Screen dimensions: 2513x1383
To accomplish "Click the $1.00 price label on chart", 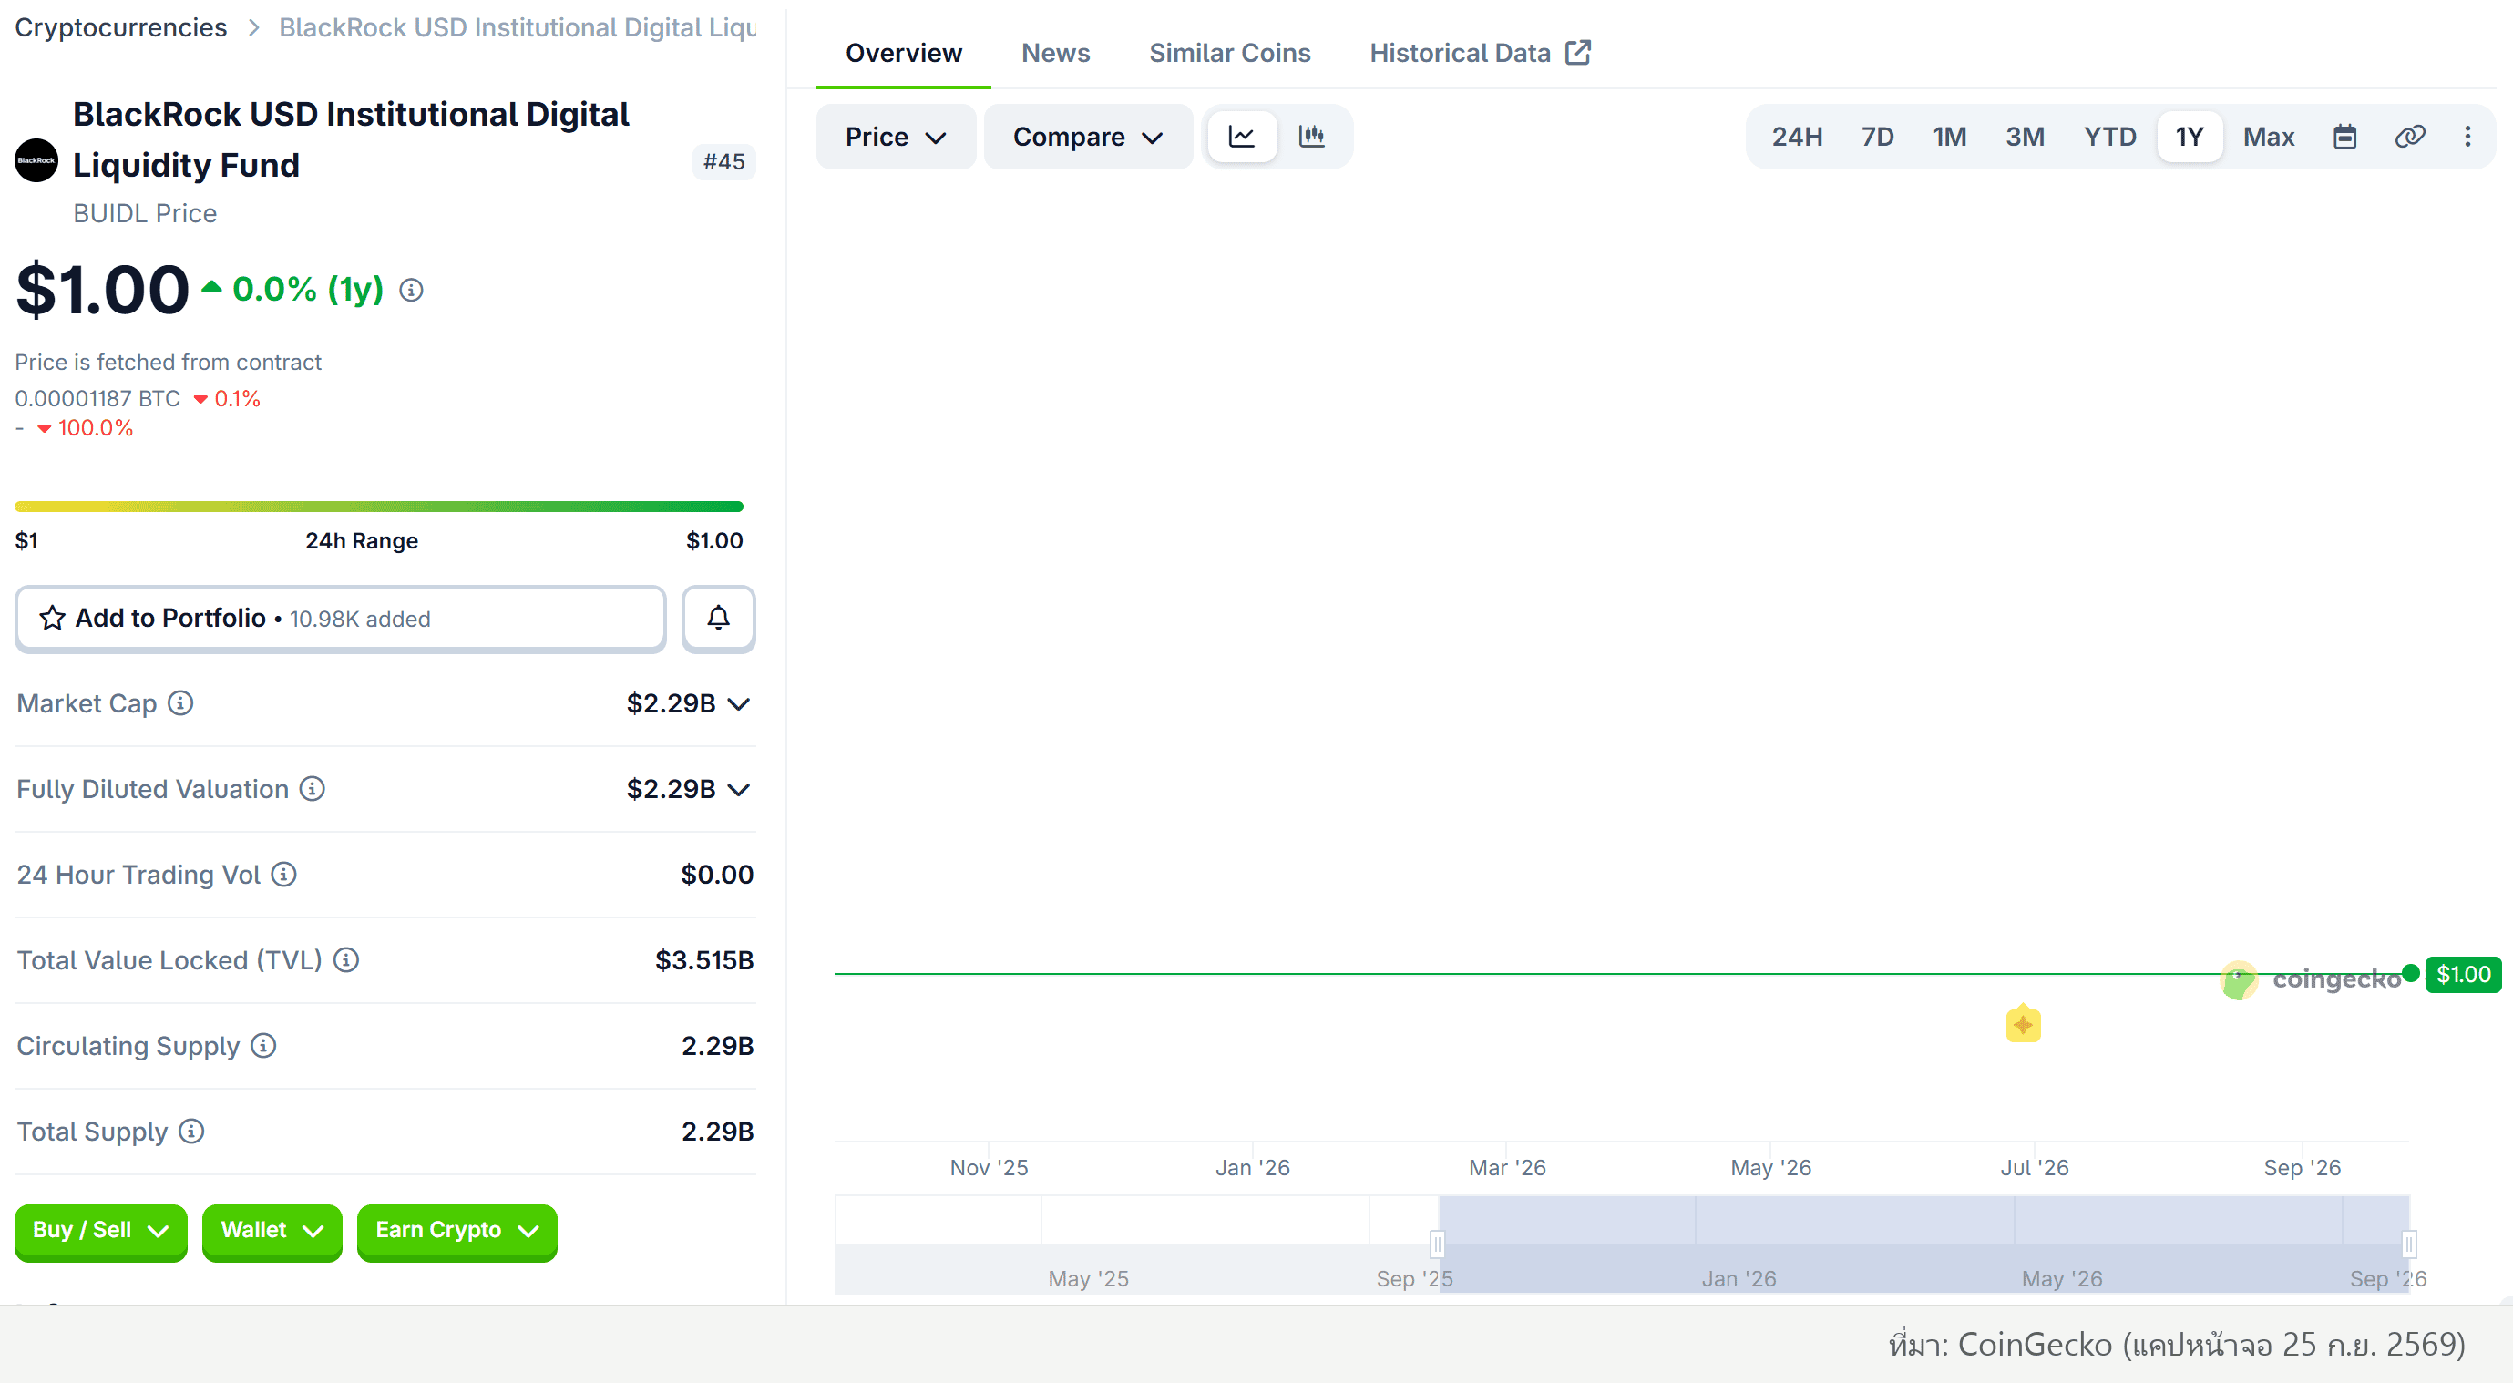I will pyautogui.click(x=2463, y=974).
